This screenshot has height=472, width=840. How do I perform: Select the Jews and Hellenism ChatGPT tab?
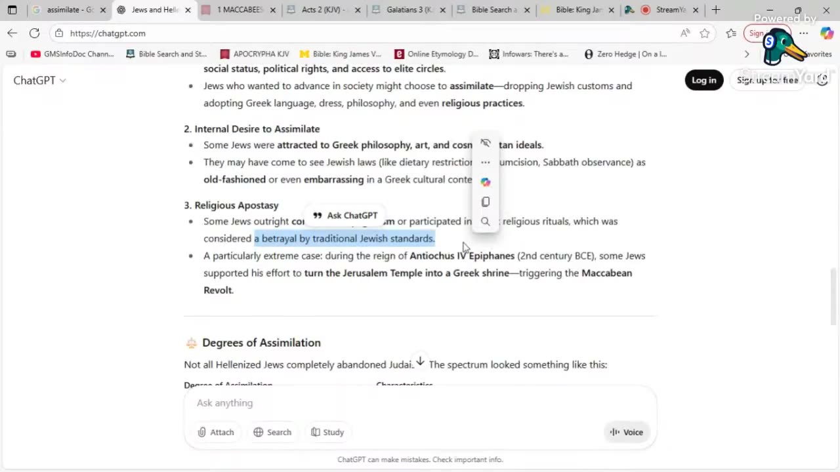point(155,10)
